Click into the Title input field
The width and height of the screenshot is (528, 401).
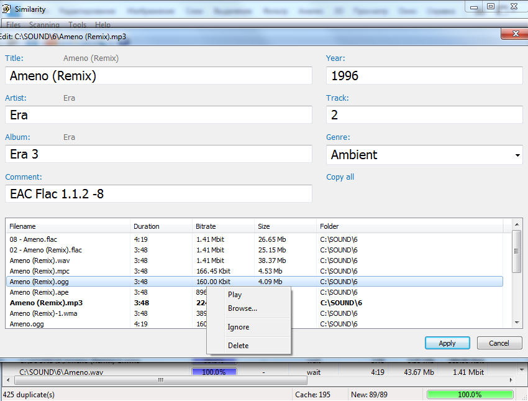(158, 75)
